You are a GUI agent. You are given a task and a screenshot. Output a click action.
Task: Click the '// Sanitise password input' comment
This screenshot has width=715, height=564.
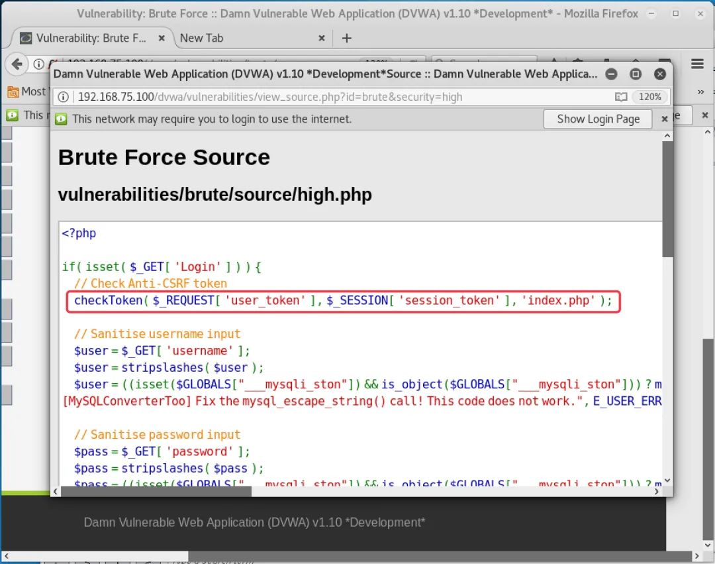pyautogui.click(x=157, y=435)
